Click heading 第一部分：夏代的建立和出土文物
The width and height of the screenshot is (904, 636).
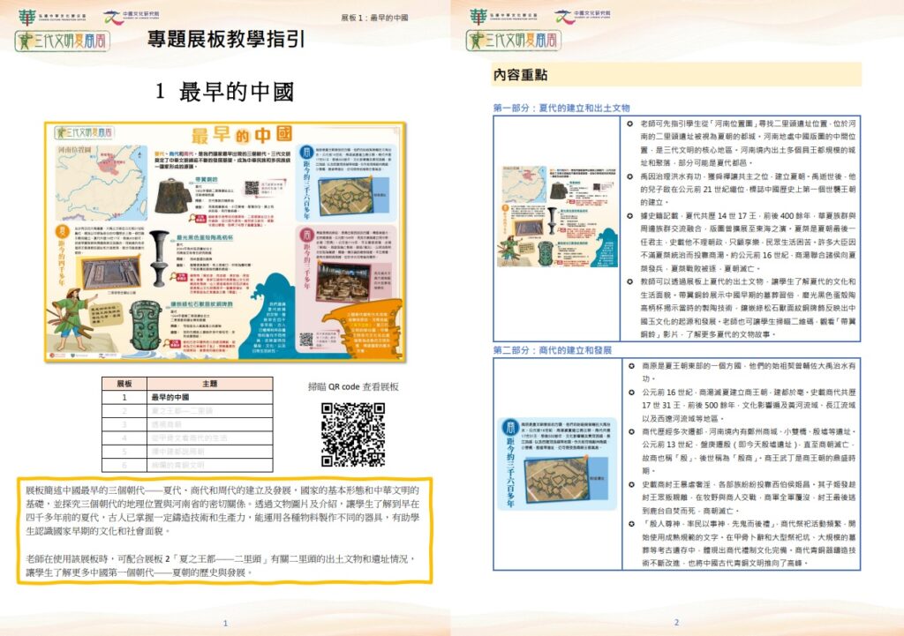click(x=561, y=107)
